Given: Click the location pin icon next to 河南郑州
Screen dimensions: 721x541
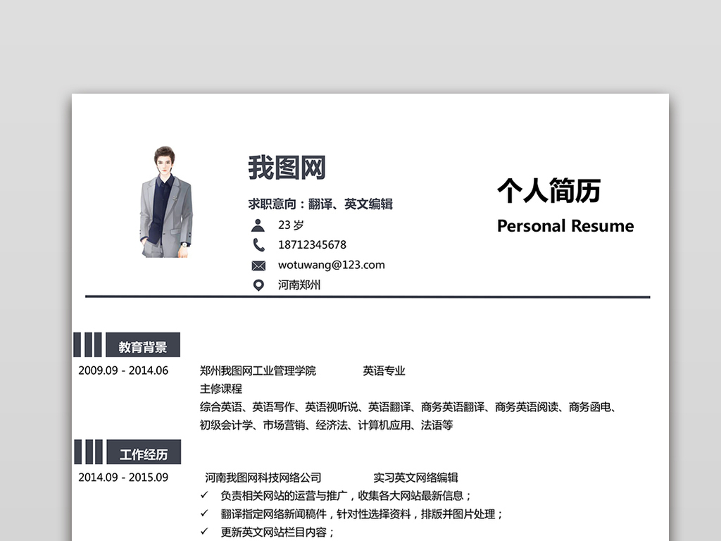Looking at the screenshot, I should pos(258,285).
